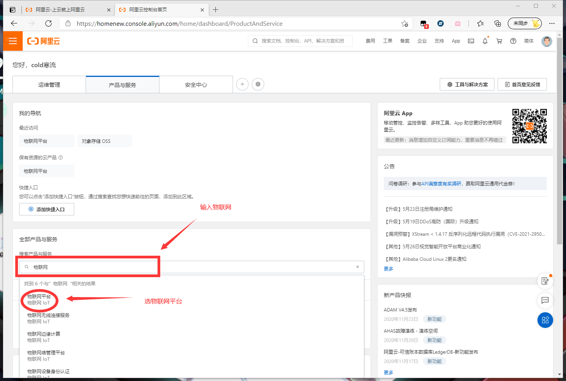This screenshot has width=566, height=381.
Task: Open browser collections icon
Action: (x=498, y=23)
